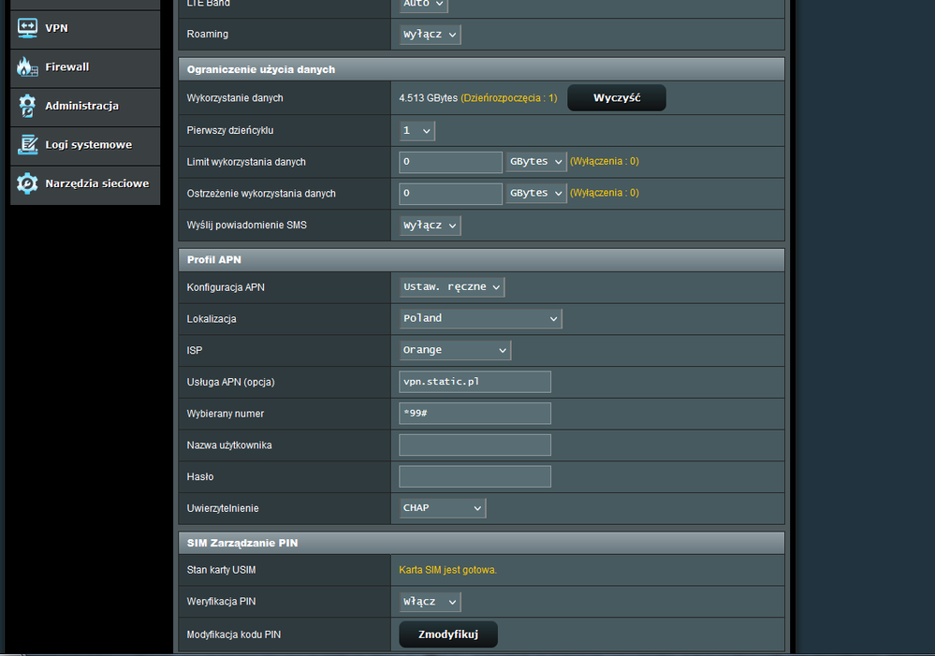The width and height of the screenshot is (935, 656).
Task: Click the Administracja gear icon
Action: [27, 106]
